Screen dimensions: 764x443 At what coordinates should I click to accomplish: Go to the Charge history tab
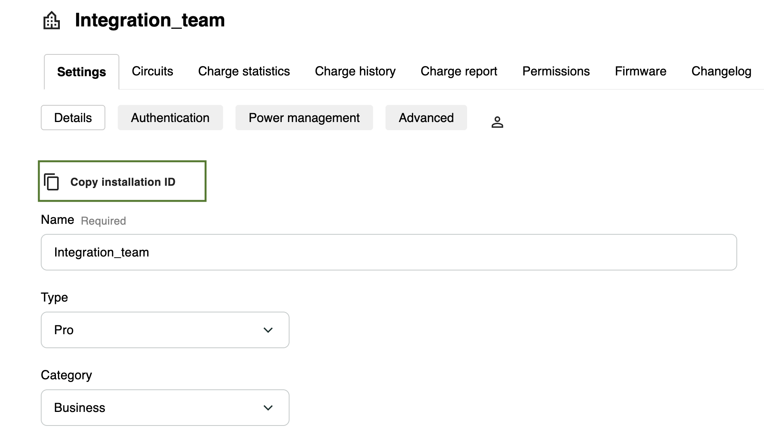pyautogui.click(x=355, y=72)
